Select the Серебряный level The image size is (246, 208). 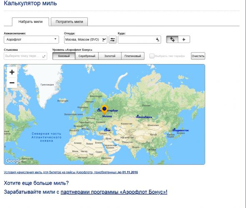[x=87, y=56]
